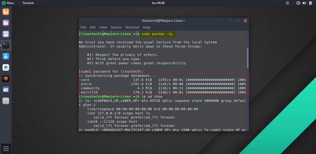
Task: Click the window title linuxtechi@Manjaro-Linux:~
Action: [163, 20]
